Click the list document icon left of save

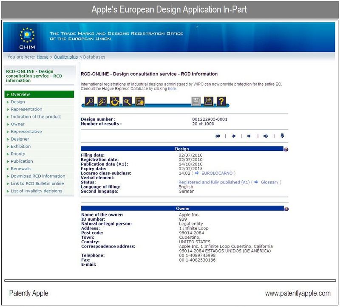(x=140, y=101)
